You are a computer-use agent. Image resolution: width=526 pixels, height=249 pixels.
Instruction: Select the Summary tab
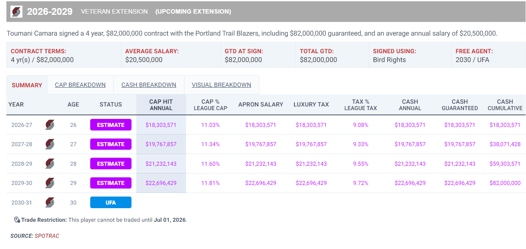point(27,85)
